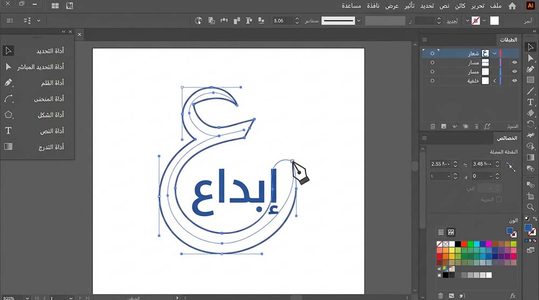Click the convert anchor point icon in Properties
Image resolution: width=539 pixels, height=300 pixels.
511,167
